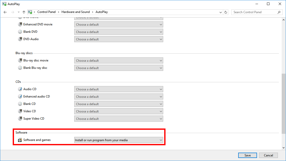Click the Audio CD music icon
Screen dimensions: 286x161
[x=20, y=89]
